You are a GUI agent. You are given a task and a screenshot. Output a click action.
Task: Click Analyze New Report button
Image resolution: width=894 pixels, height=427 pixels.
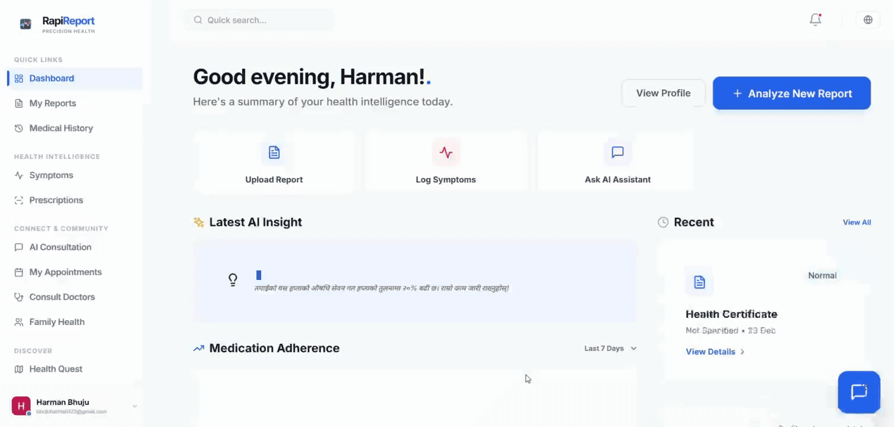(x=792, y=93)
